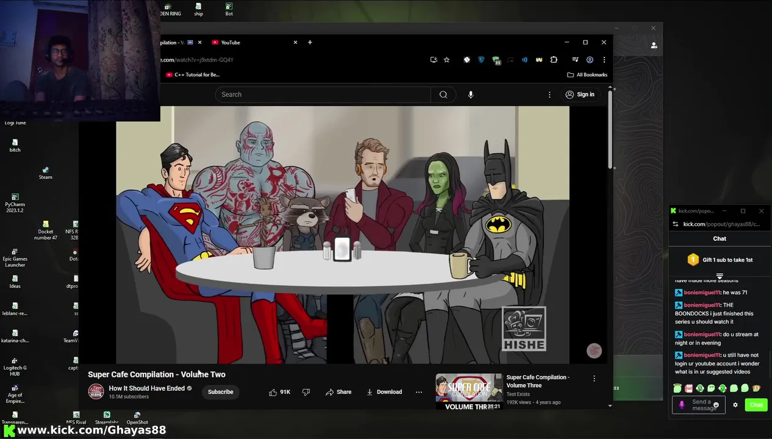
Task: Open the All Bookmarks folder
Action: (587, 74)
